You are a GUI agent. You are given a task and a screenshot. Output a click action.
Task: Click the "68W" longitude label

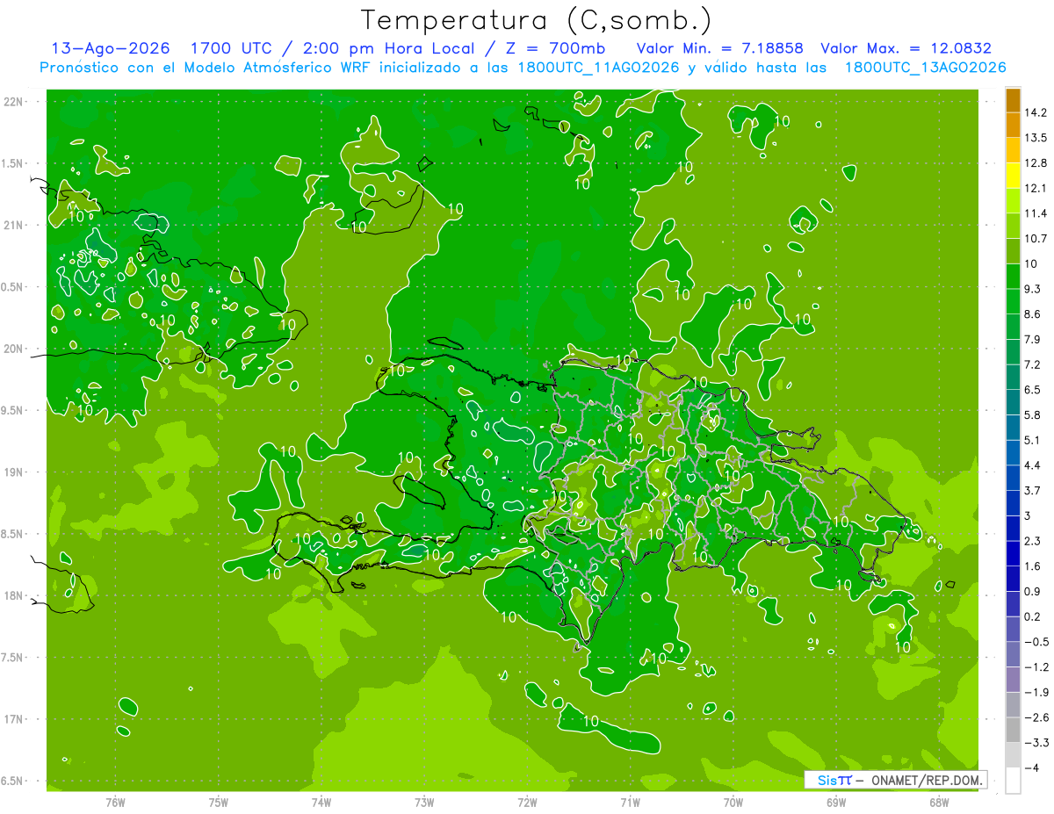(x=939, y=802)
